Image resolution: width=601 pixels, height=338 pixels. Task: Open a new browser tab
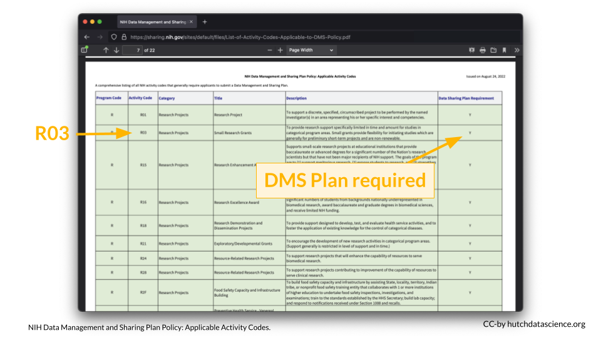tap(205, 22)
